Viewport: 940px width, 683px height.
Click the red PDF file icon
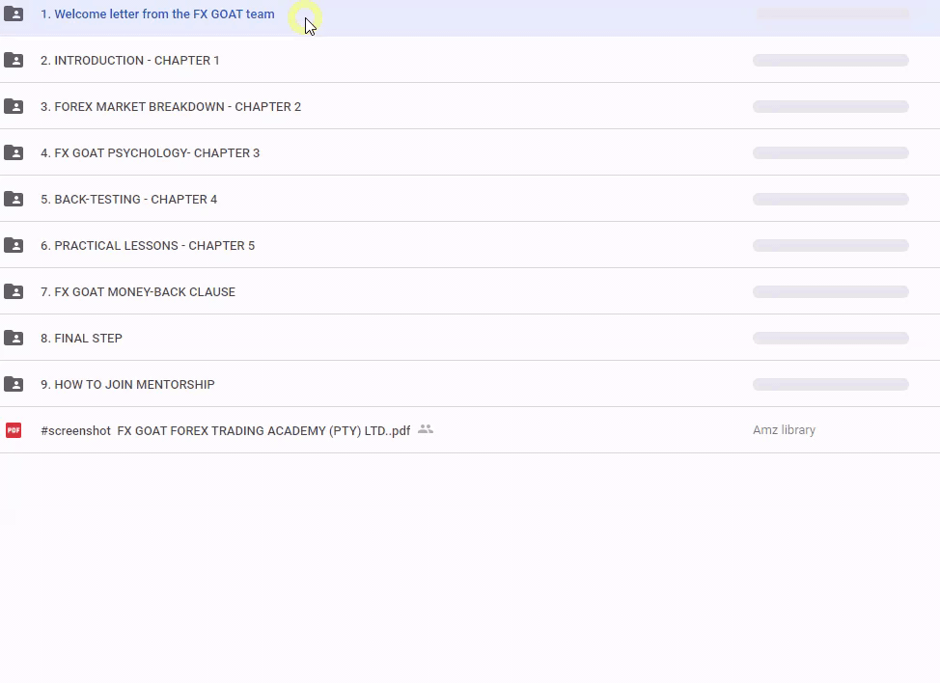[14, 430]
